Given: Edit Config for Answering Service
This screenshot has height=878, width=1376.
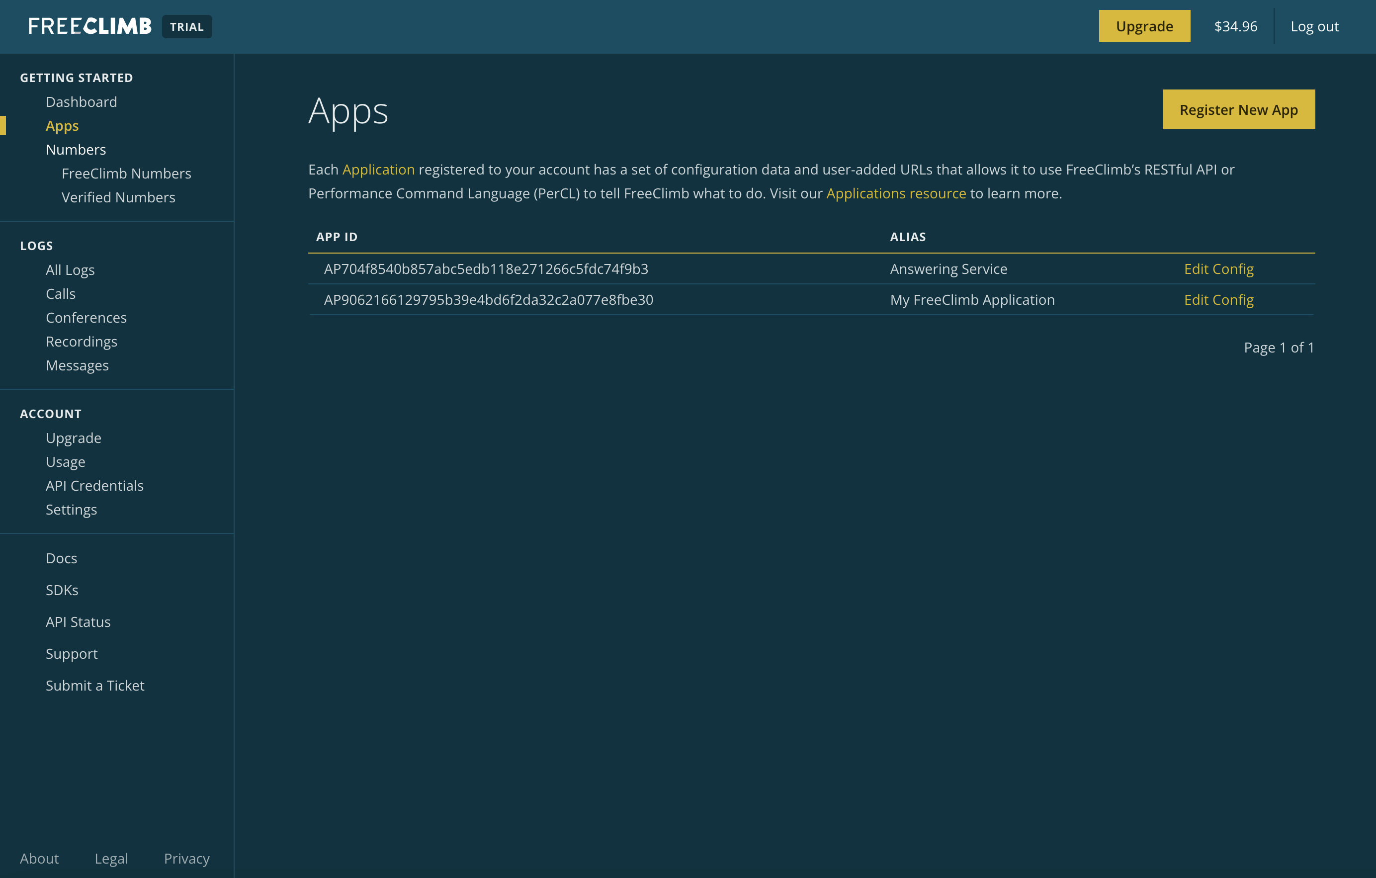Looking at the screenshot, I should [1218, 268].
